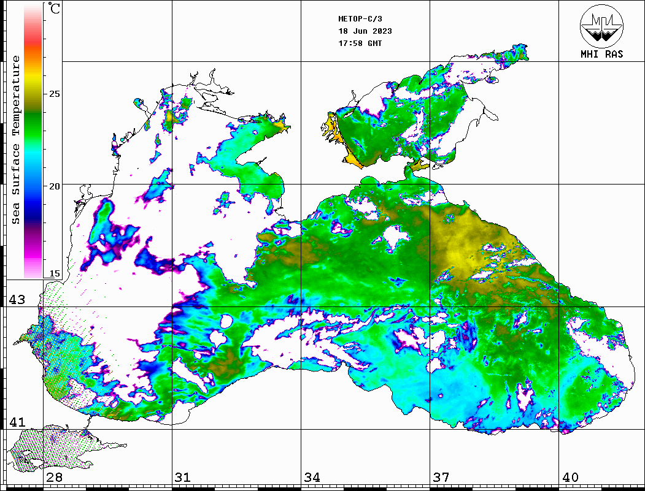
Task: Click the MHI RAS text label
Action: [x=601, y=54]
